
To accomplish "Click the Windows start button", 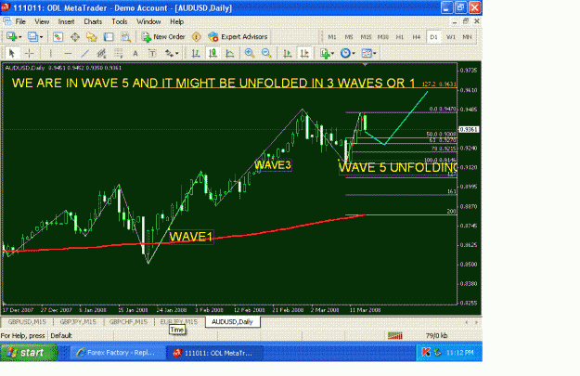I will pyautogui.click(x=29, y=353).
